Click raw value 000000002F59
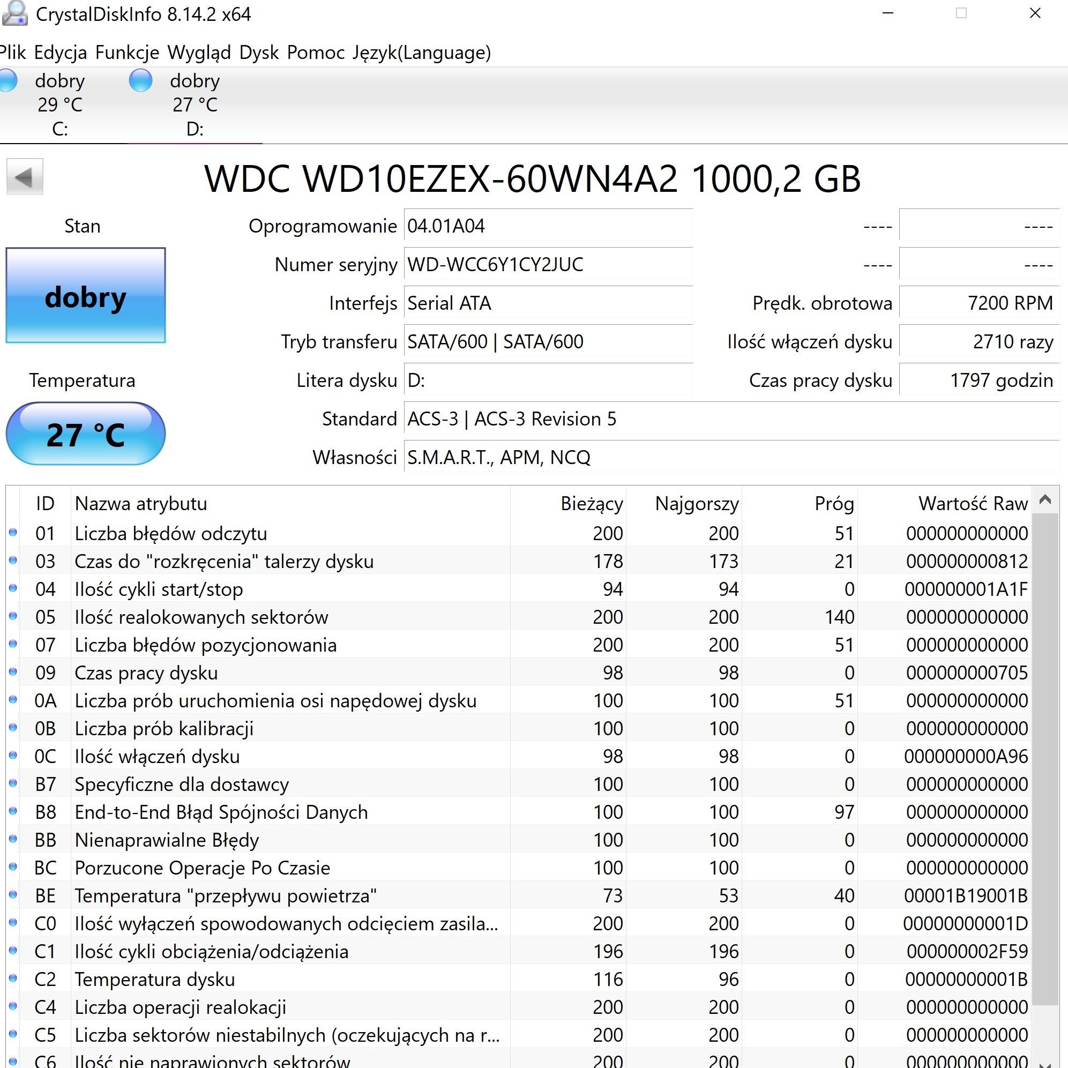Screen dimensions: 1068x1068 pos(967,951)
